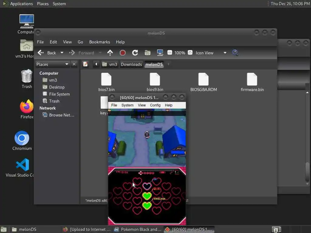Select the melonDS path bar button
The height and width of the screenshot is (233, 311).
(154, 64)
